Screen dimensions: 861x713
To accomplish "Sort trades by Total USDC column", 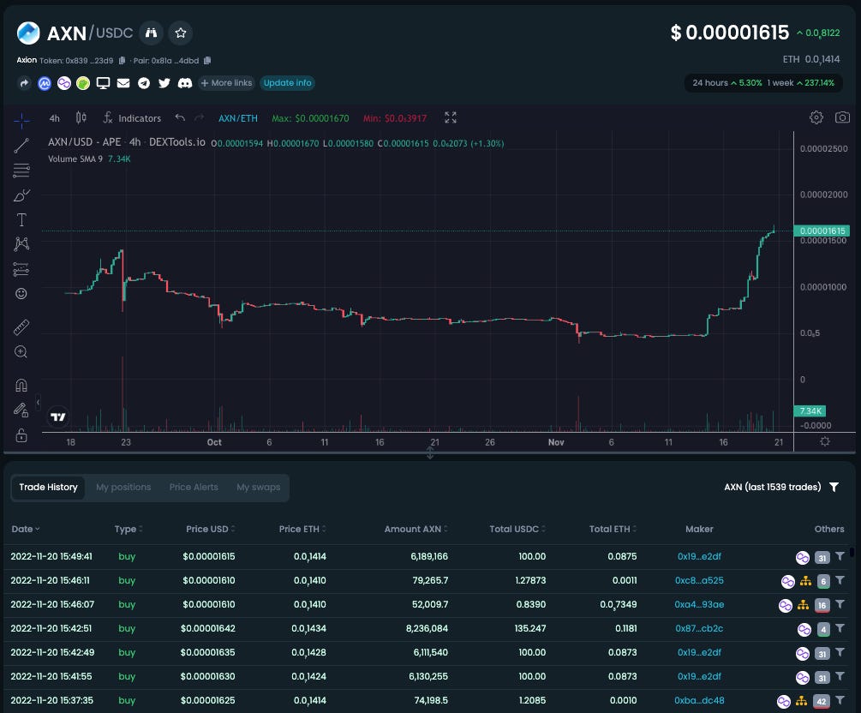I will (517, 529).
